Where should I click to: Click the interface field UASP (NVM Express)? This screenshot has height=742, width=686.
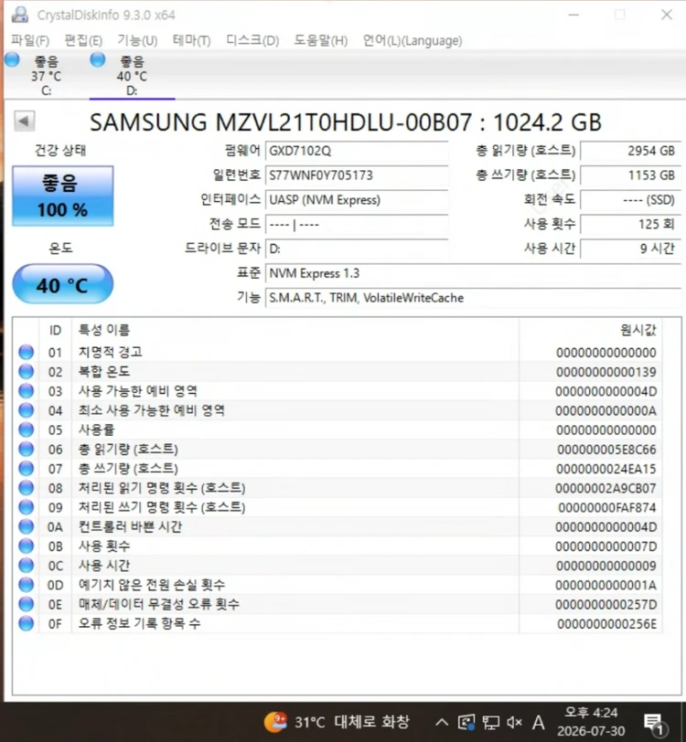[x=357, y=200]
